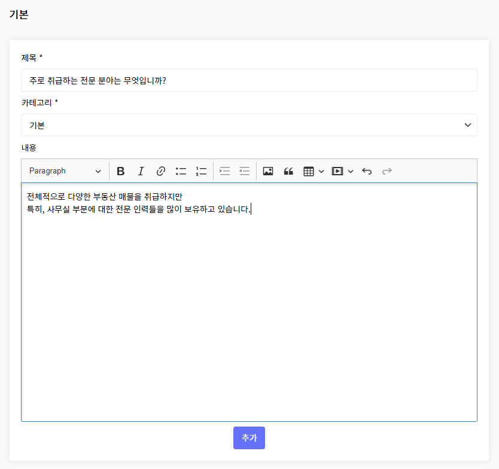Apply italic formatting to text
Screen dimensions: 499x469
coord(141,171)
